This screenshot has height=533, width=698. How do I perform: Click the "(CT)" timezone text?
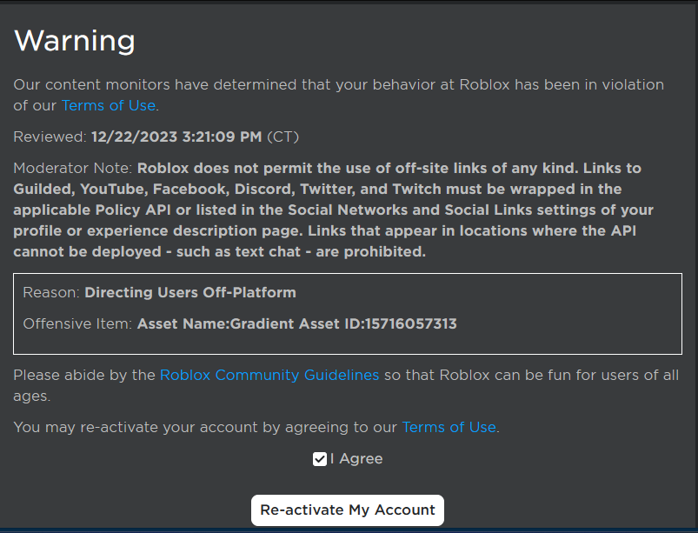tap(285, 137)
